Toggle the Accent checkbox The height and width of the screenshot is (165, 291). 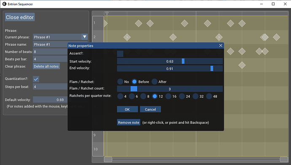pyautogui.click(x=120, y=54)
